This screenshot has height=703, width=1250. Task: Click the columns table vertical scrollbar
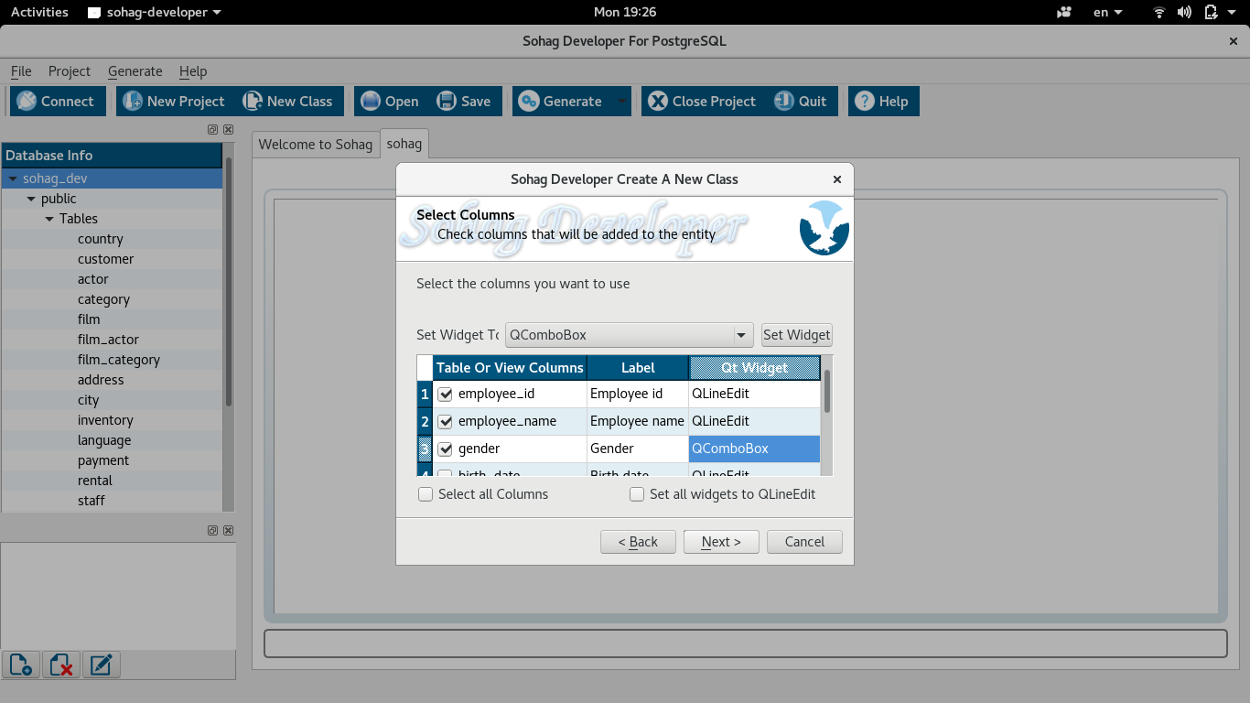click(x=827, y=392)
